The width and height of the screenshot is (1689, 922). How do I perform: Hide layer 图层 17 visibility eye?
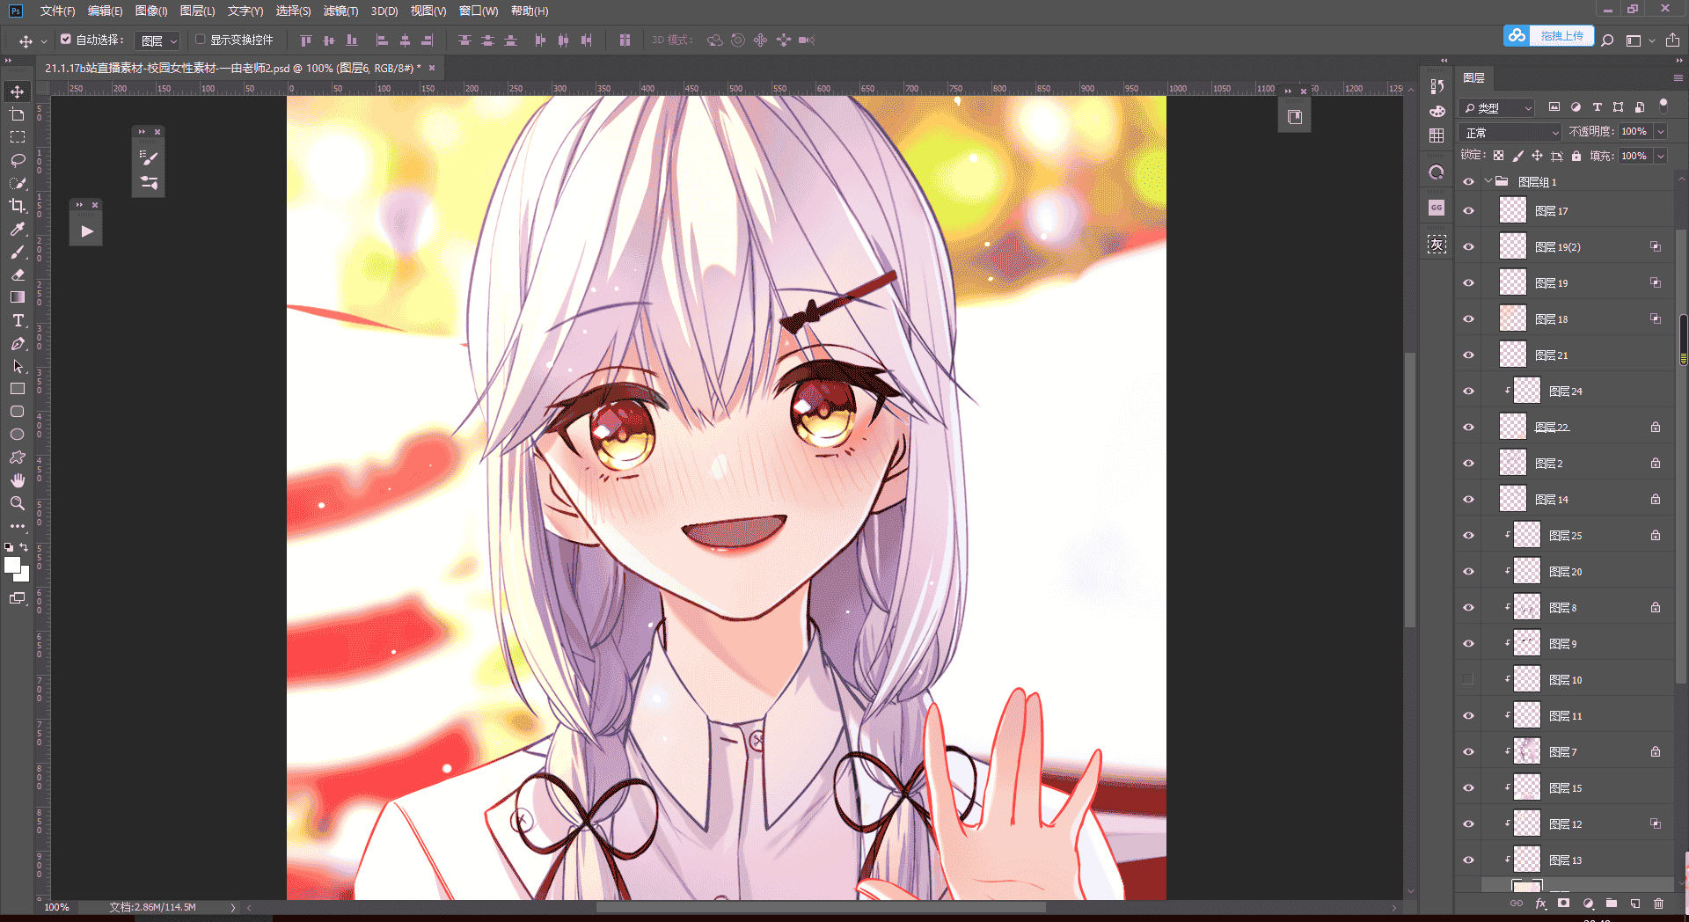pos(1468,211)
